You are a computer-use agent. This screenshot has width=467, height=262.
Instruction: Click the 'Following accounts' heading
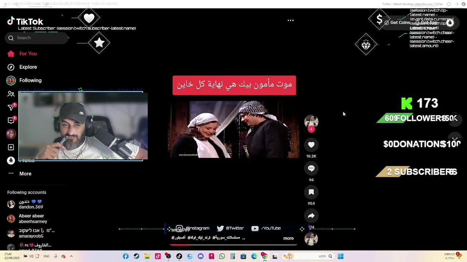[x=27, y=192]
